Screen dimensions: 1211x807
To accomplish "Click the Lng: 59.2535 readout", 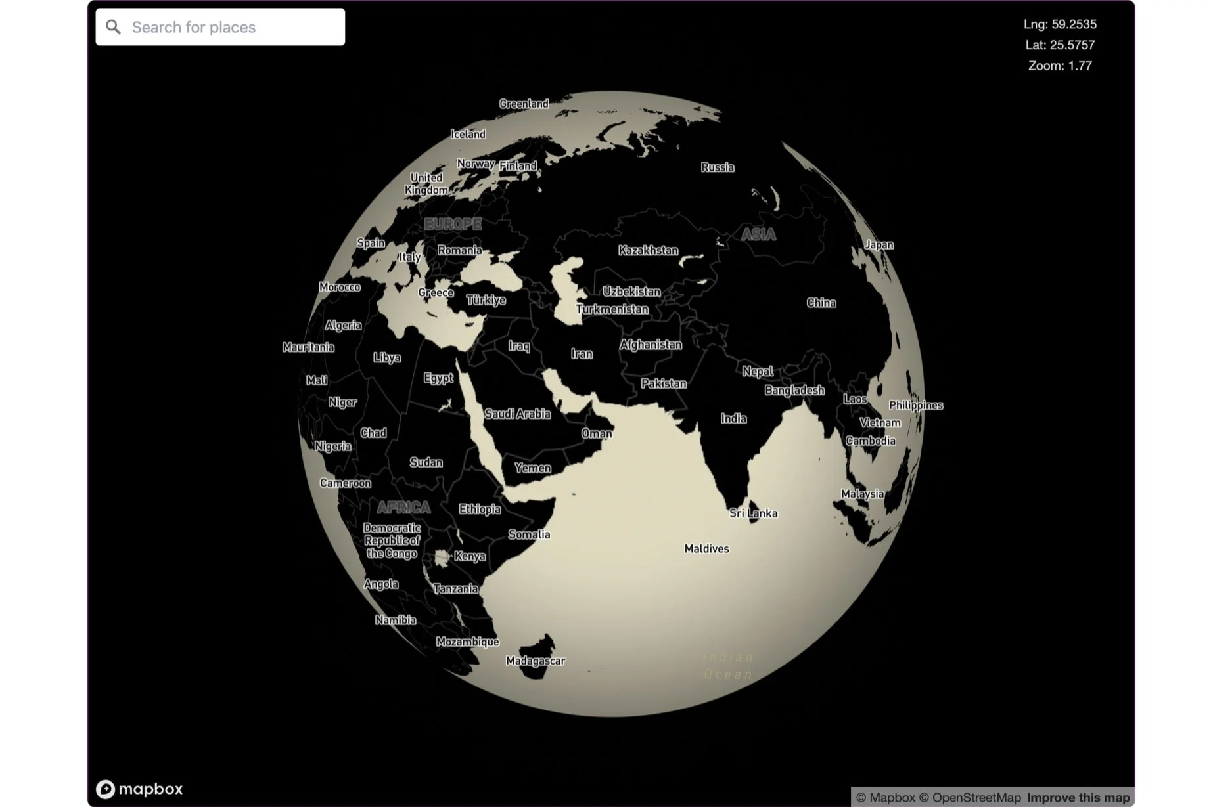I will (x=1060, y=24).
